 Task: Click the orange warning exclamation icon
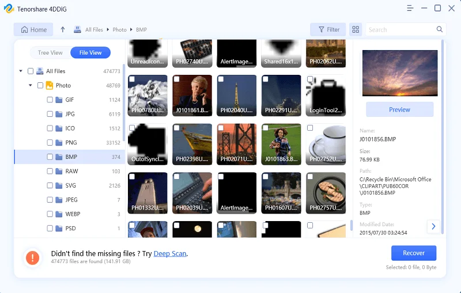tap(33, 257)
